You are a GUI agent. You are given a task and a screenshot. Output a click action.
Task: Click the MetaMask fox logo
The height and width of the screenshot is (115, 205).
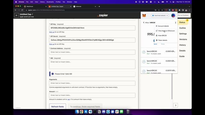pos(144,16)
